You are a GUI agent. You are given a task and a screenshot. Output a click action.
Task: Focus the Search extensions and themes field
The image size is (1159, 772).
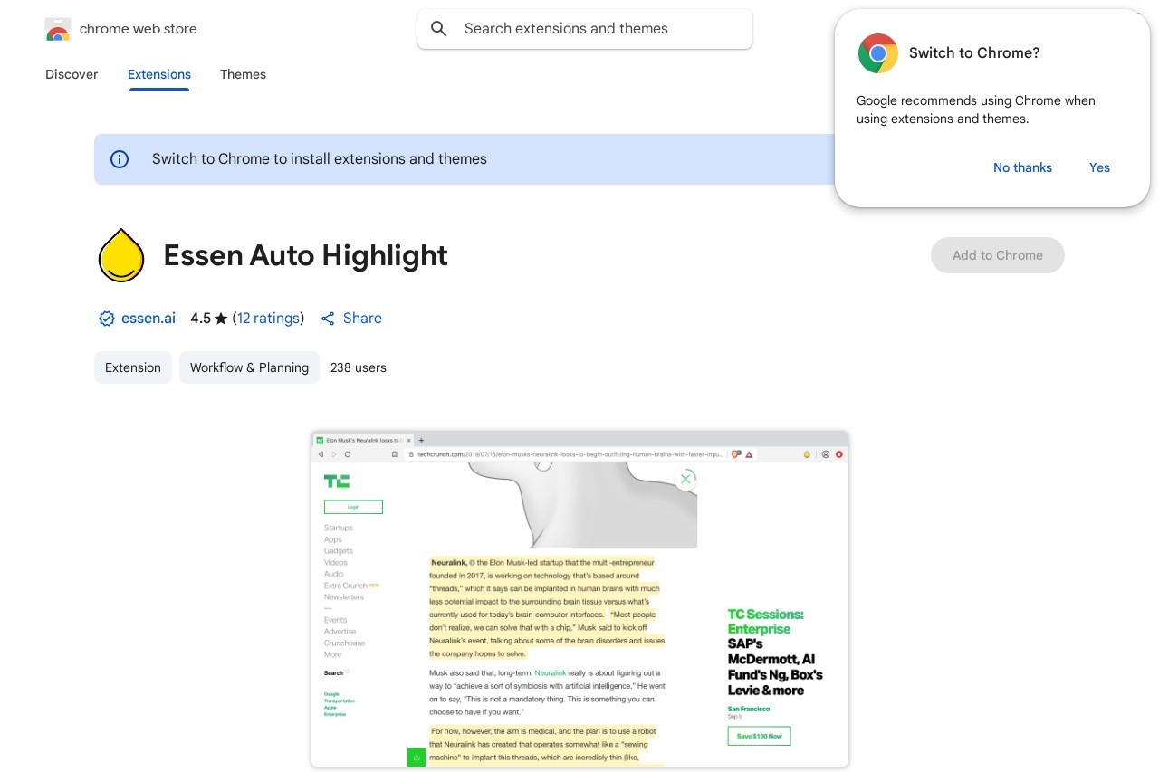coord(585,29)
